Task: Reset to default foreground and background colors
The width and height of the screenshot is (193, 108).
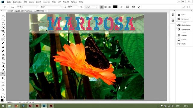Action: point(2,97)
